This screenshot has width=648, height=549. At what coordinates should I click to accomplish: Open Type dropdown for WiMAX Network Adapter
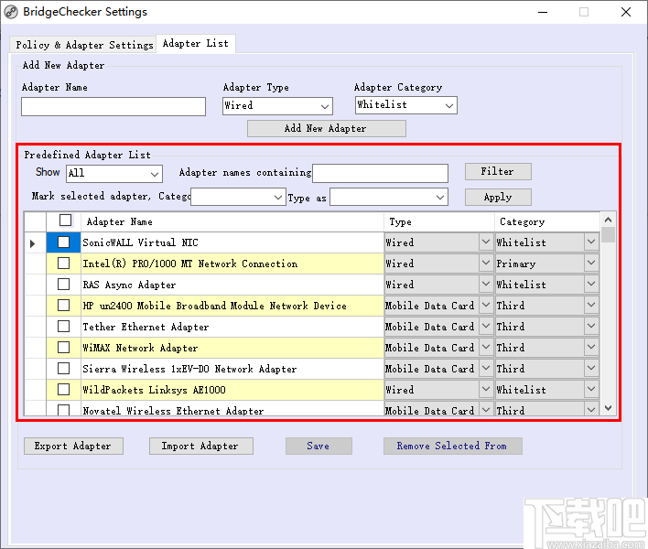[486, 348]
